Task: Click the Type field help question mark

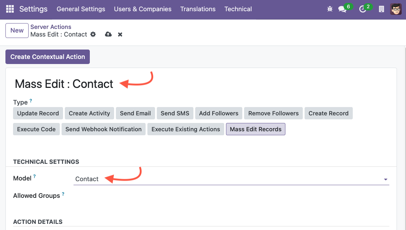Action: 30,101
